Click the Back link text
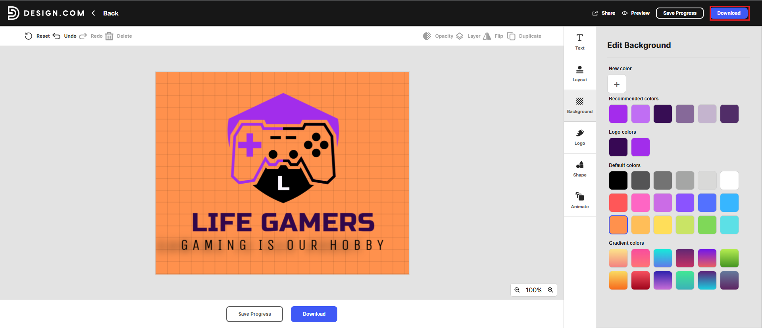This screenshot has height=328, width=762. 111,13
